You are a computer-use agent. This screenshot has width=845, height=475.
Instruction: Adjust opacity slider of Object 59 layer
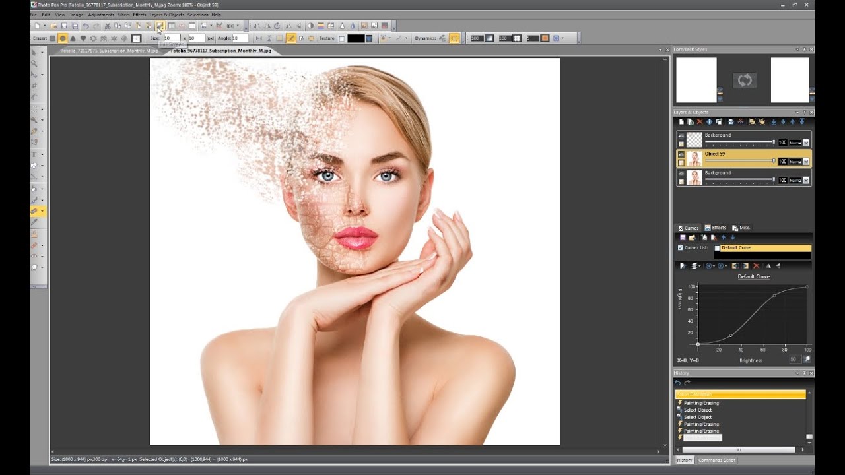click(739, 160)
